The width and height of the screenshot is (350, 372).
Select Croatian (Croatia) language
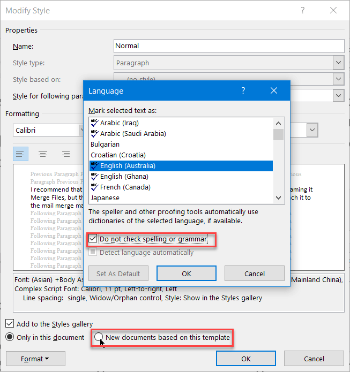click(x=181, y=155)
